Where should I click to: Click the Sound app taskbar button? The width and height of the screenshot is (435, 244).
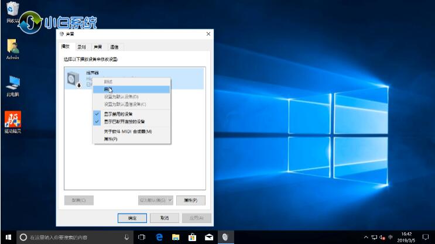[x=225, y=238]
